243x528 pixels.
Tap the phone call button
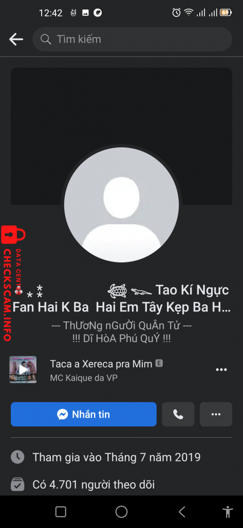(x=178, y=414)
